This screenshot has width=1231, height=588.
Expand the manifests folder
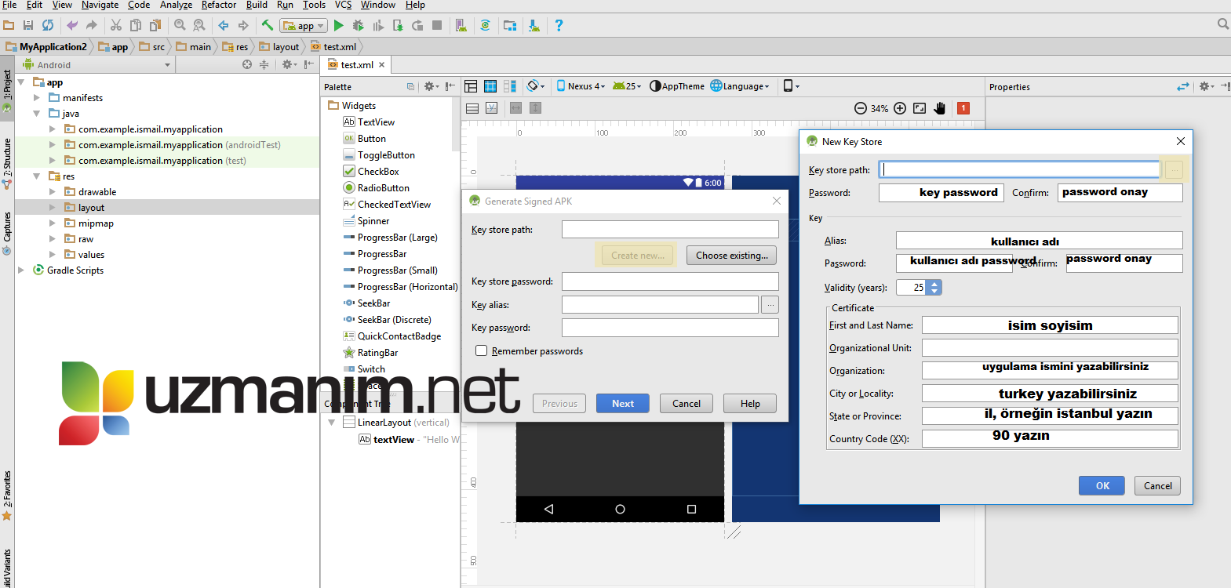pyautogui.click(x=37, y=98)
